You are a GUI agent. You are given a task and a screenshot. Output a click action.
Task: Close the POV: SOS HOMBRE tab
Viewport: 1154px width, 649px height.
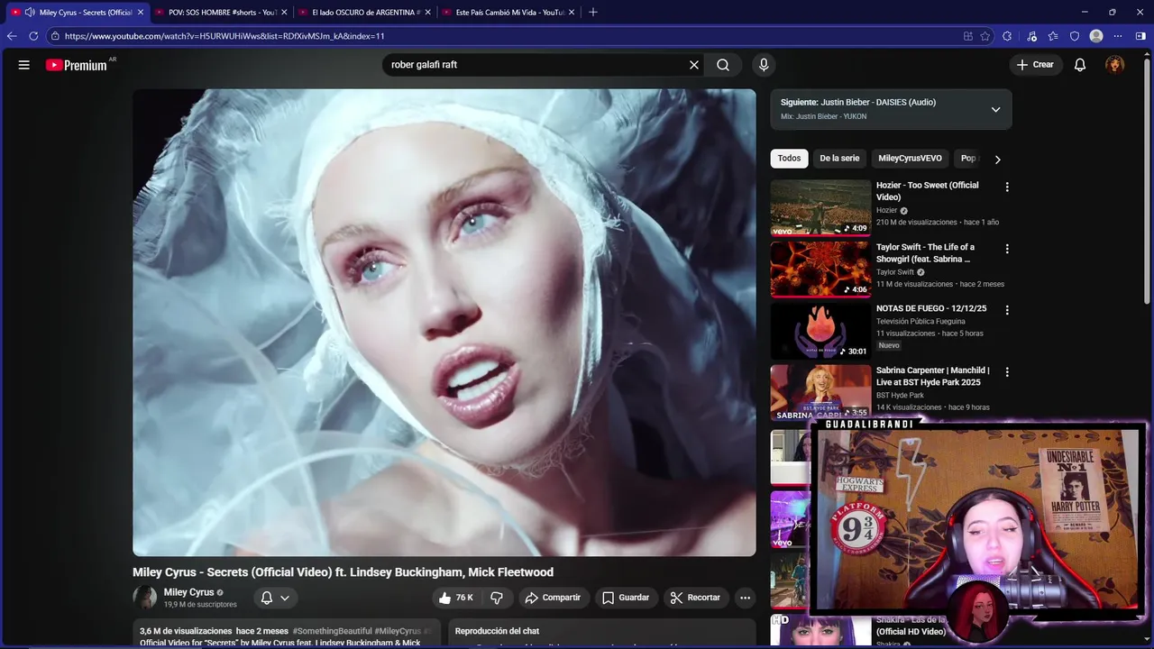click(x=284, y=12)
